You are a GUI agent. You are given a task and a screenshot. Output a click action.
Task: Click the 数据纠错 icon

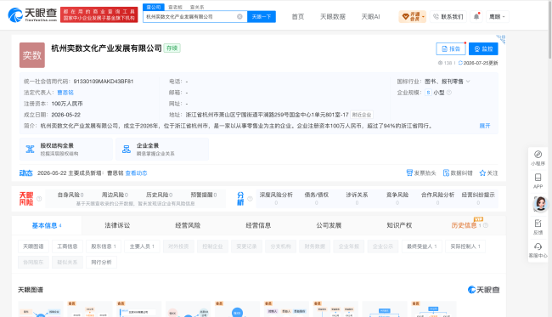(446, 173)
